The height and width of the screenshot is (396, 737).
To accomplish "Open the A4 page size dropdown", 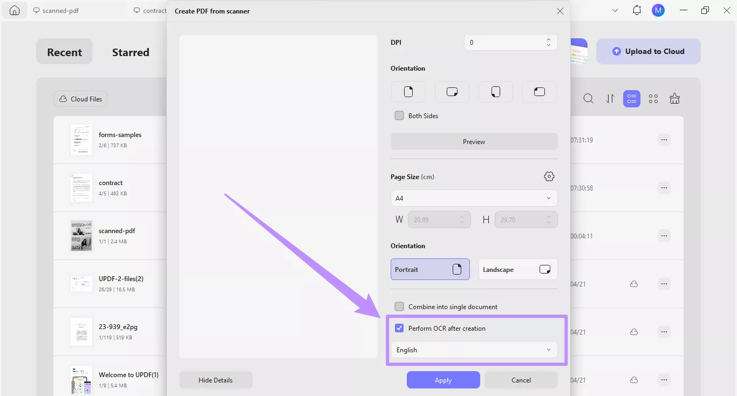I will coord(474,198).
